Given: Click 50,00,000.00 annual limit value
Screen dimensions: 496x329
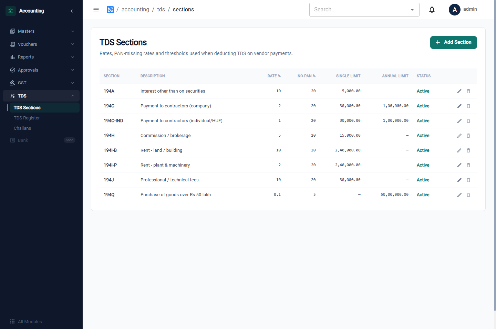Looking at the screenshot, I should 394,195.
